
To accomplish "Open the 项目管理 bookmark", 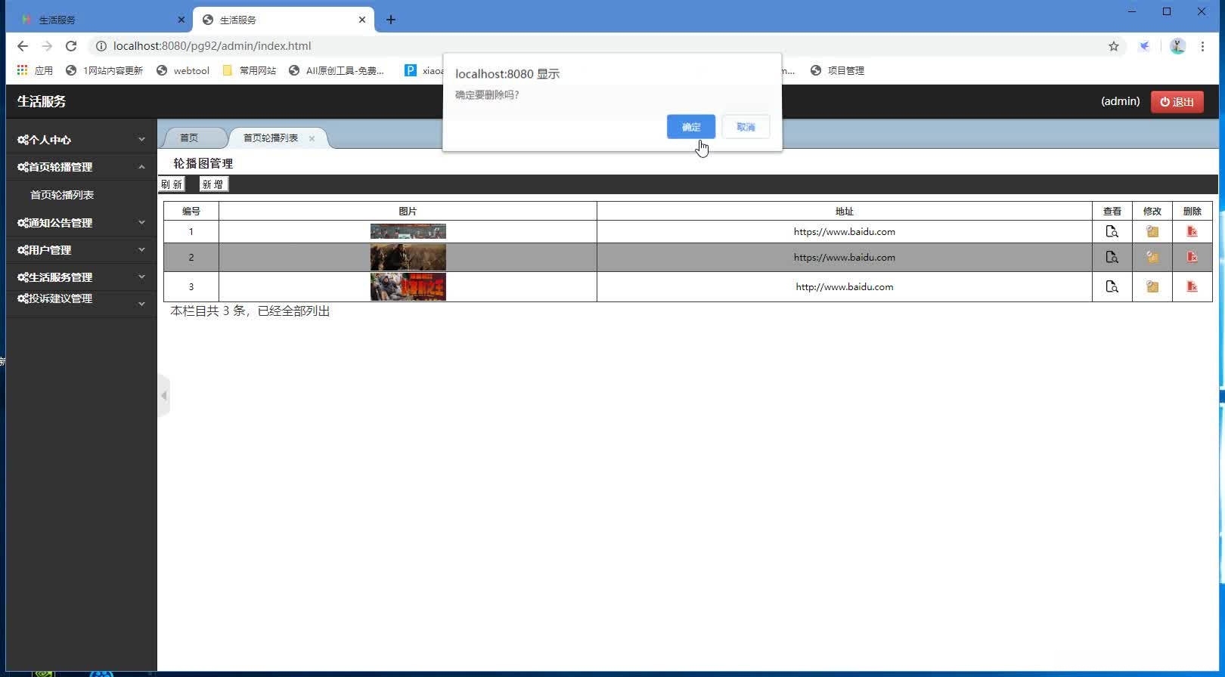I will (837, 70).
